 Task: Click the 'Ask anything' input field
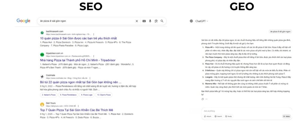click(x=234, y=111)
